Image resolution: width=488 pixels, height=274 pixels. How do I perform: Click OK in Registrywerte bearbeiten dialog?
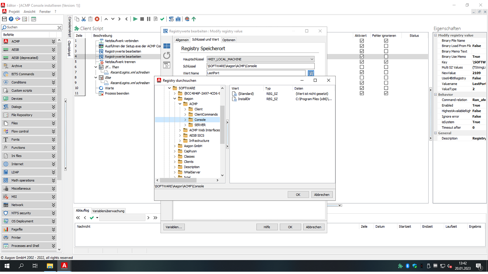[x=290, y=227]
